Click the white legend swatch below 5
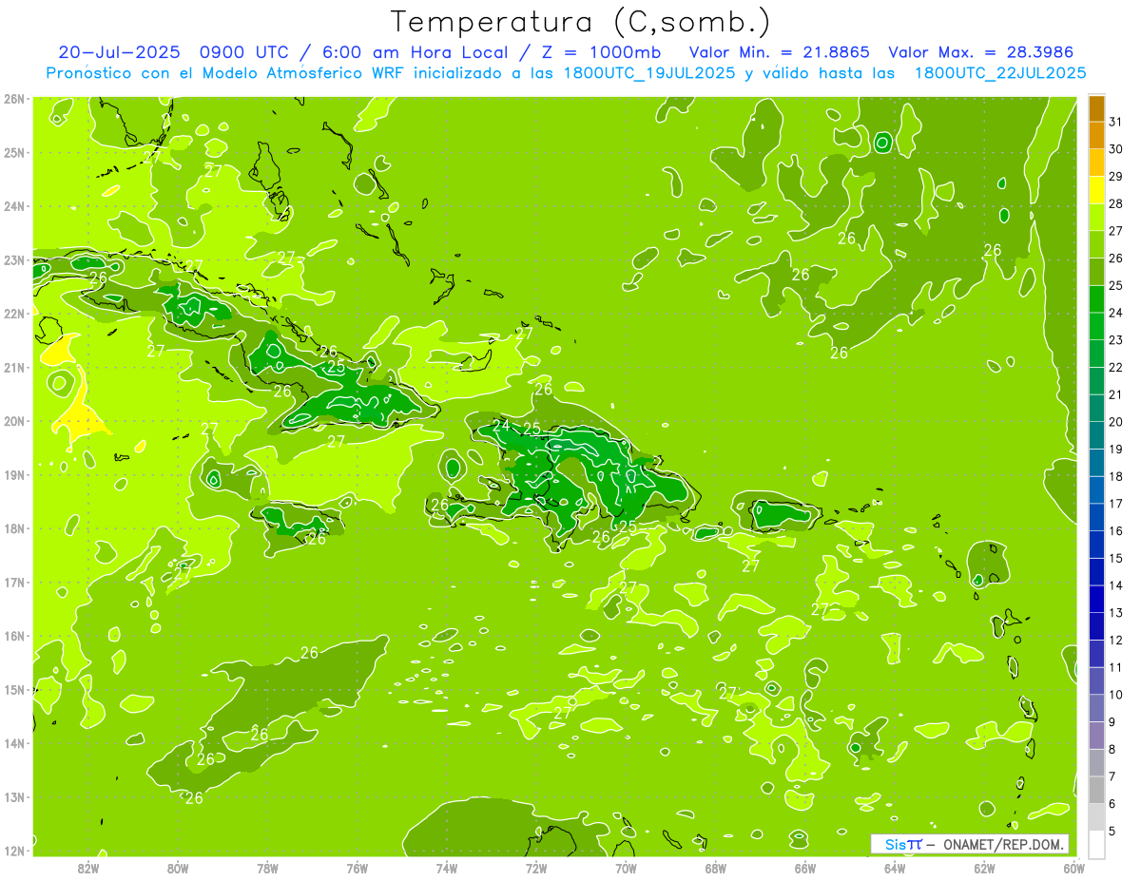The height and width of the screenshot is (881, 1141). point(1097,844)
